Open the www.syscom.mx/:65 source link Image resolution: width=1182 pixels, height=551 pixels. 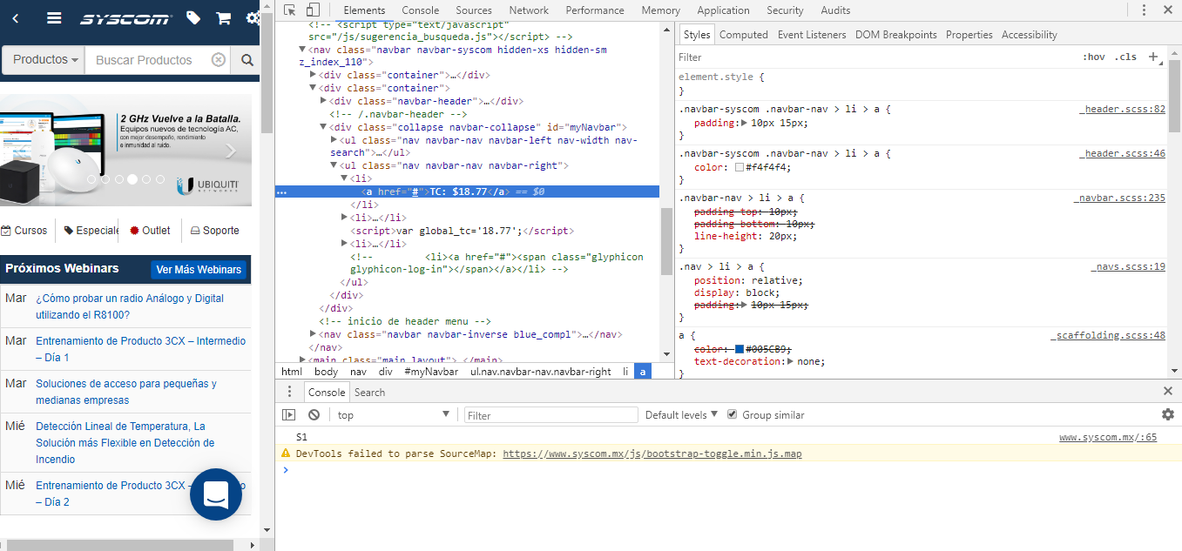tap(1108, 437)
